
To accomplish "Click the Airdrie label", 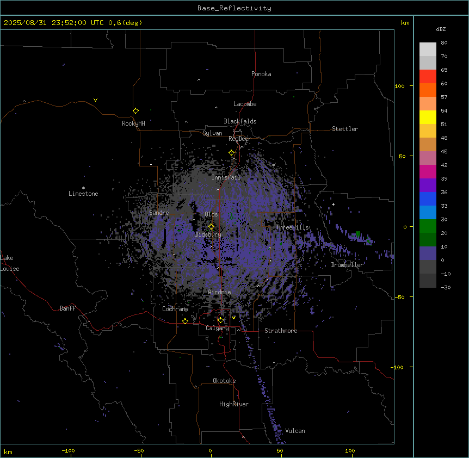I will coord(219,292).
